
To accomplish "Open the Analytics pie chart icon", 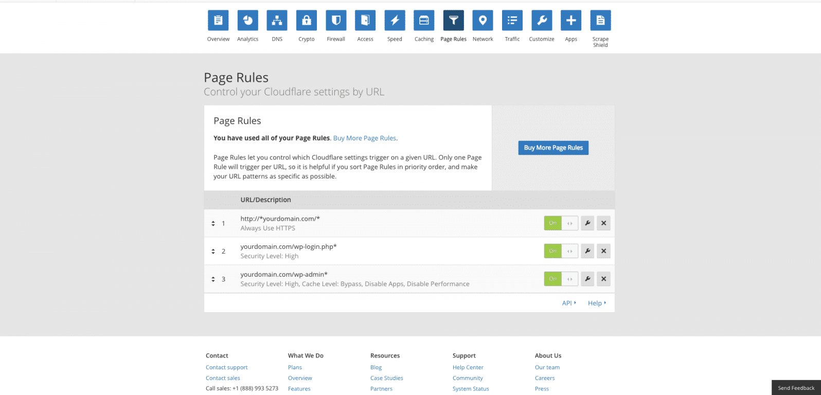I will tap(247, 21).
